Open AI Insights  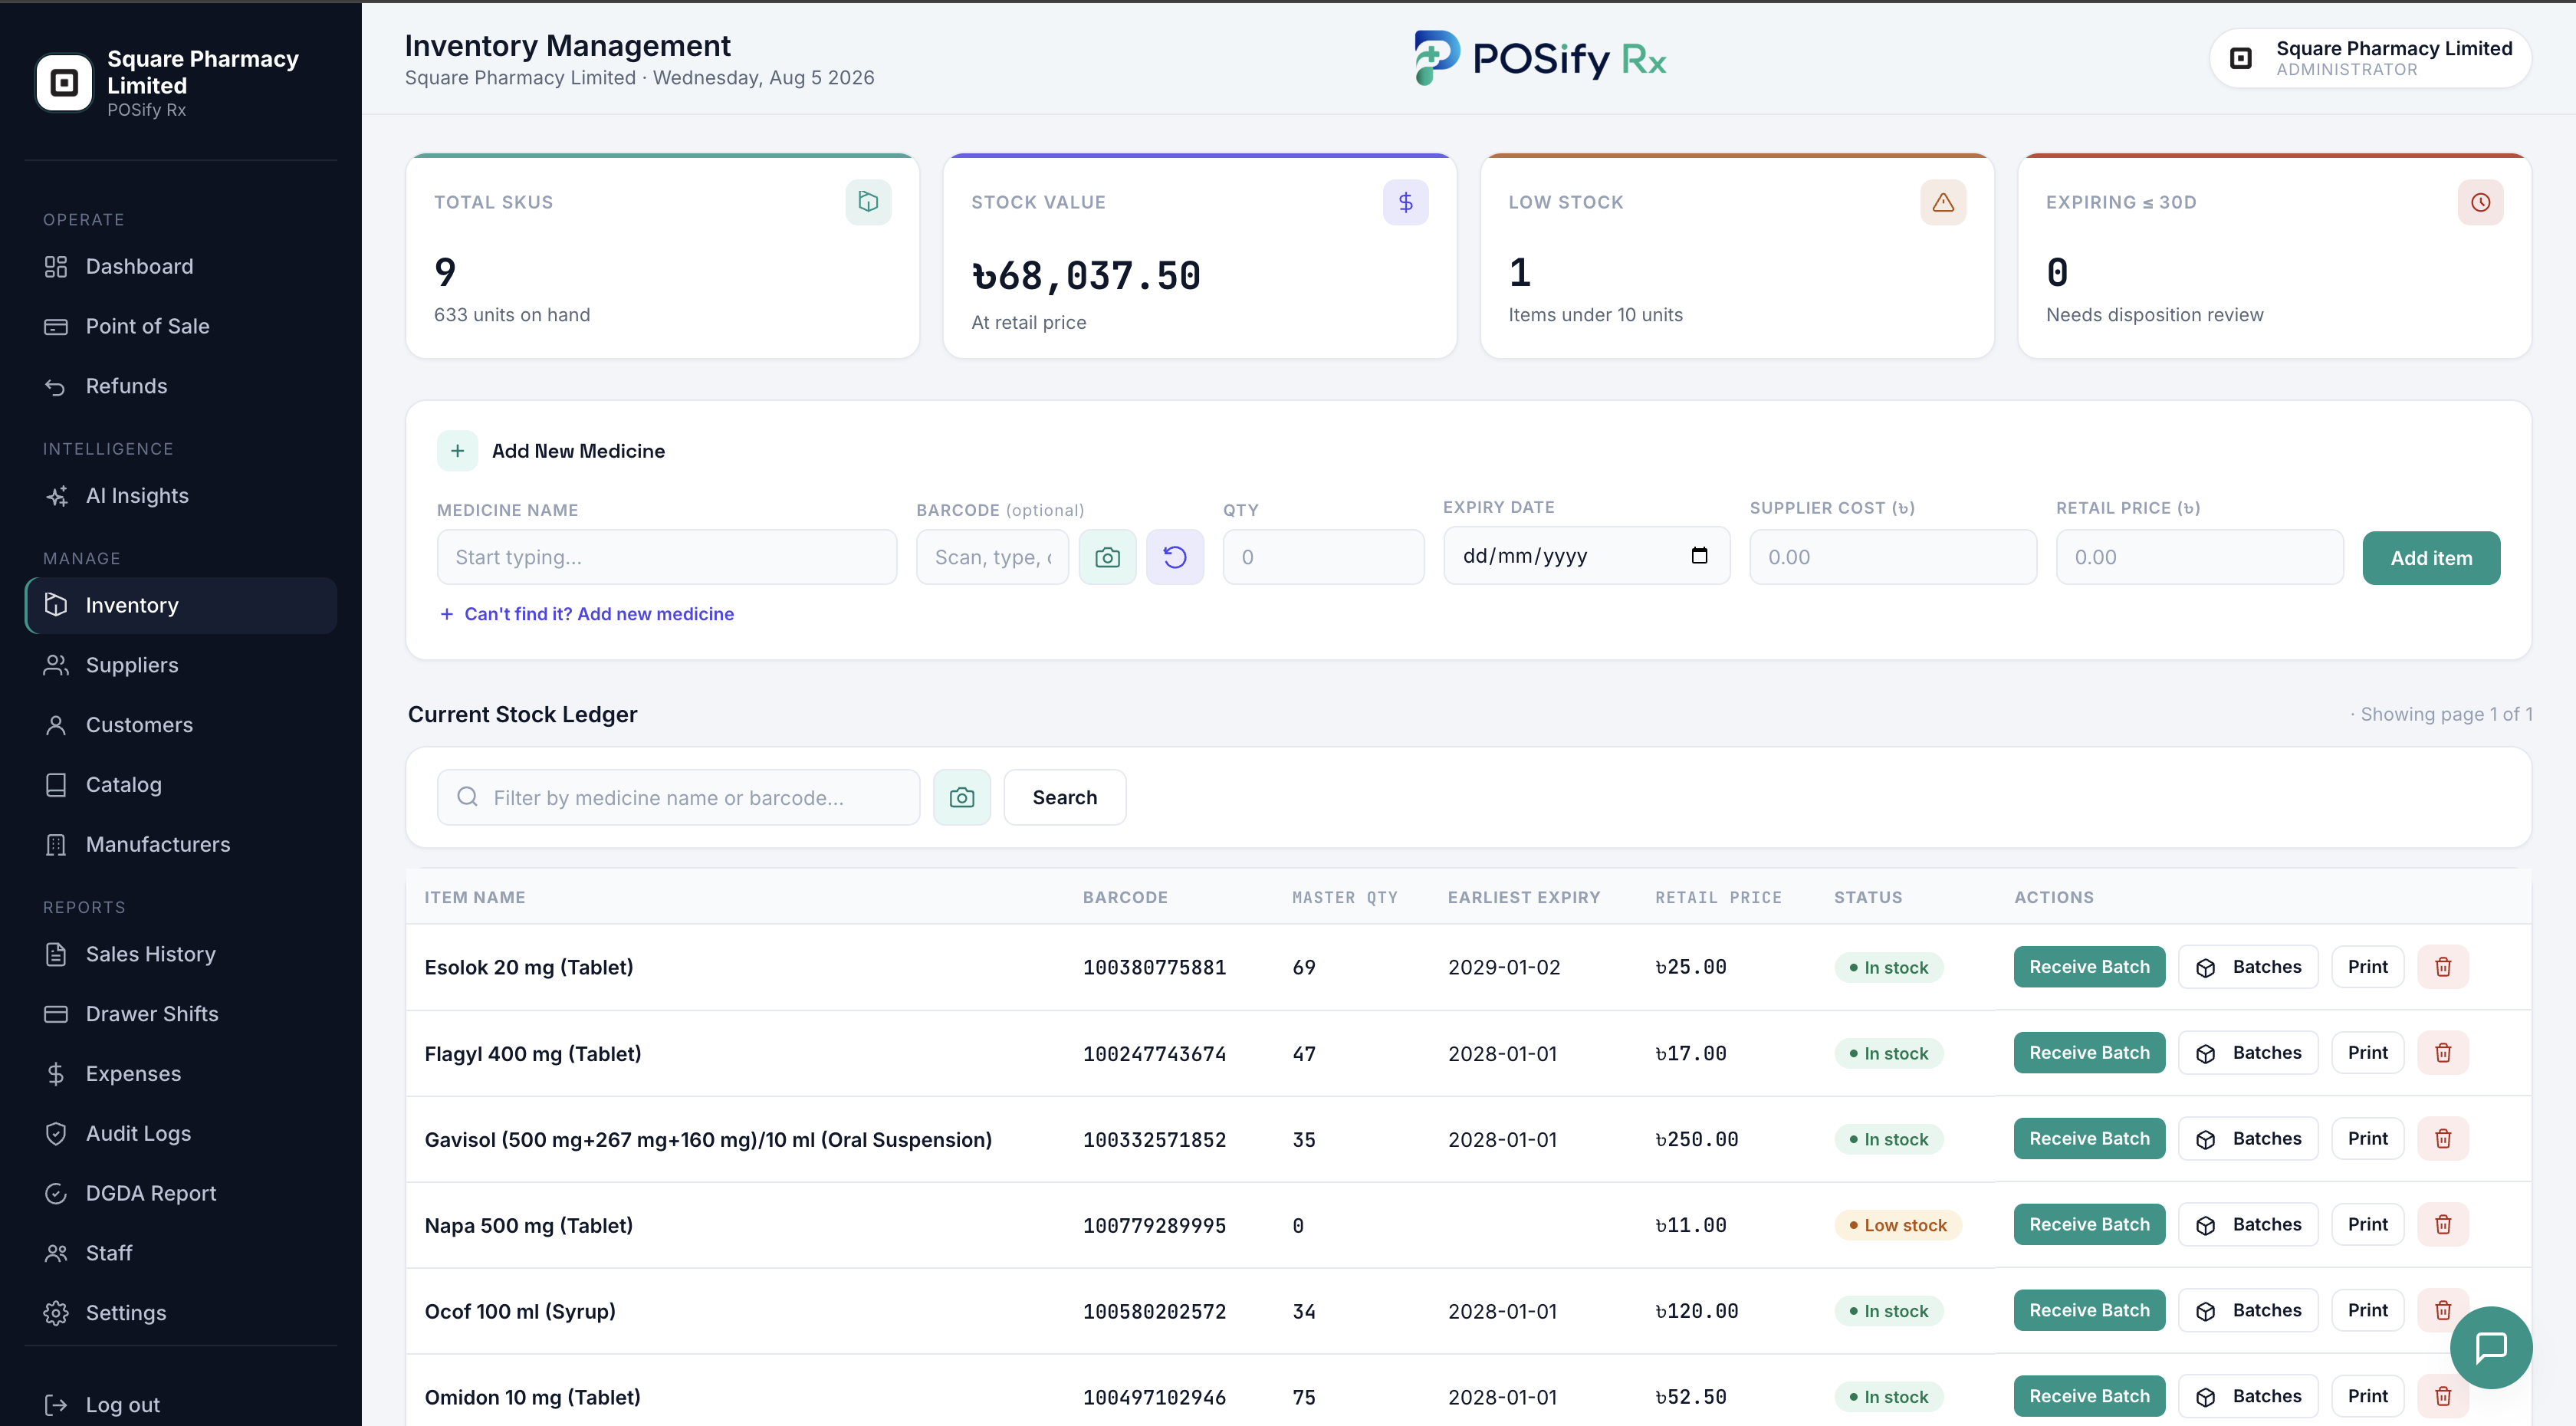click(181, 496)
